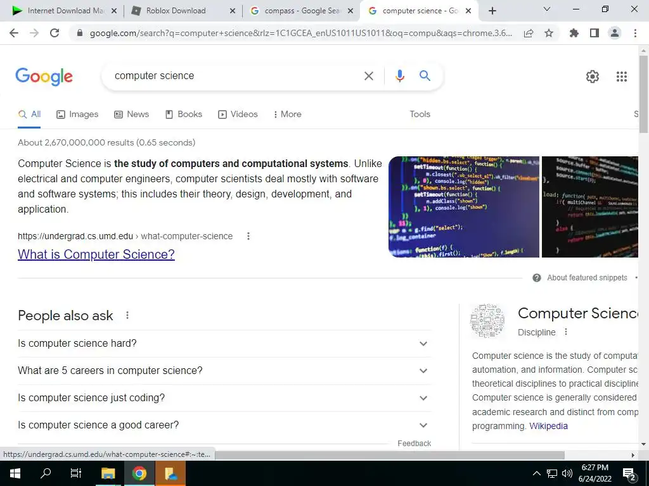Switch to the Videos results tab
This screenshot has width=649, height=486.
[238, 115]
